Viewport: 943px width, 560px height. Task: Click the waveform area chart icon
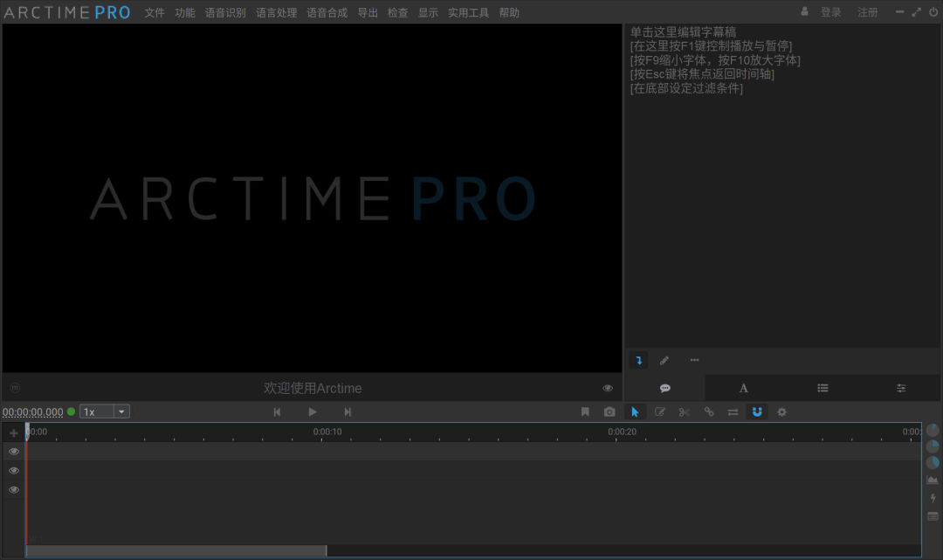click(933, 480)
